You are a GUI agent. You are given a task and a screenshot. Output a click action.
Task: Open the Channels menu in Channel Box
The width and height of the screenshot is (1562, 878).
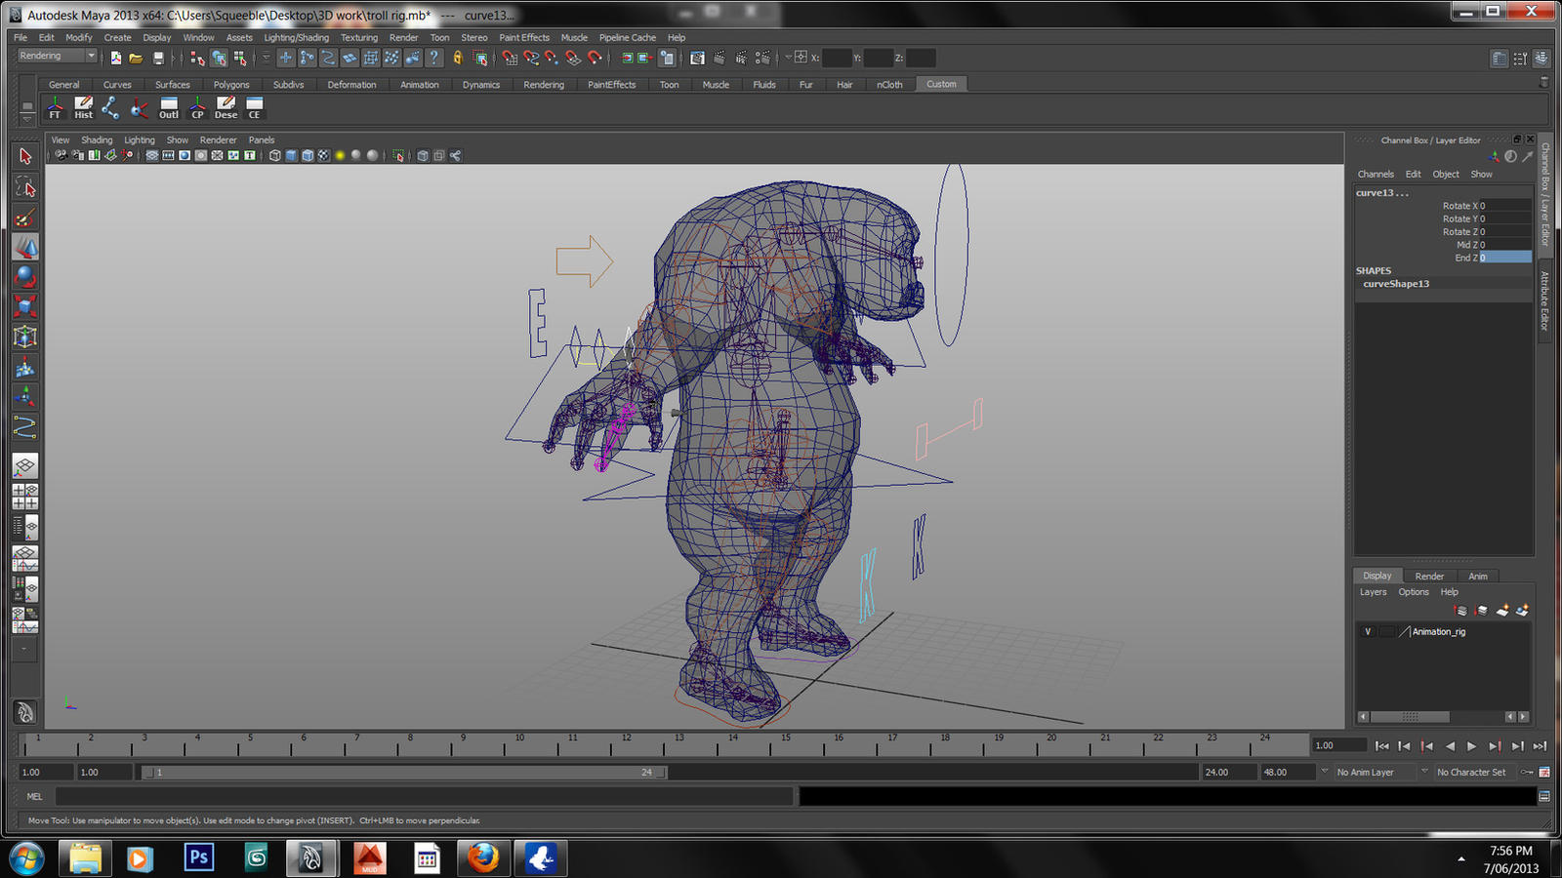1376,175
